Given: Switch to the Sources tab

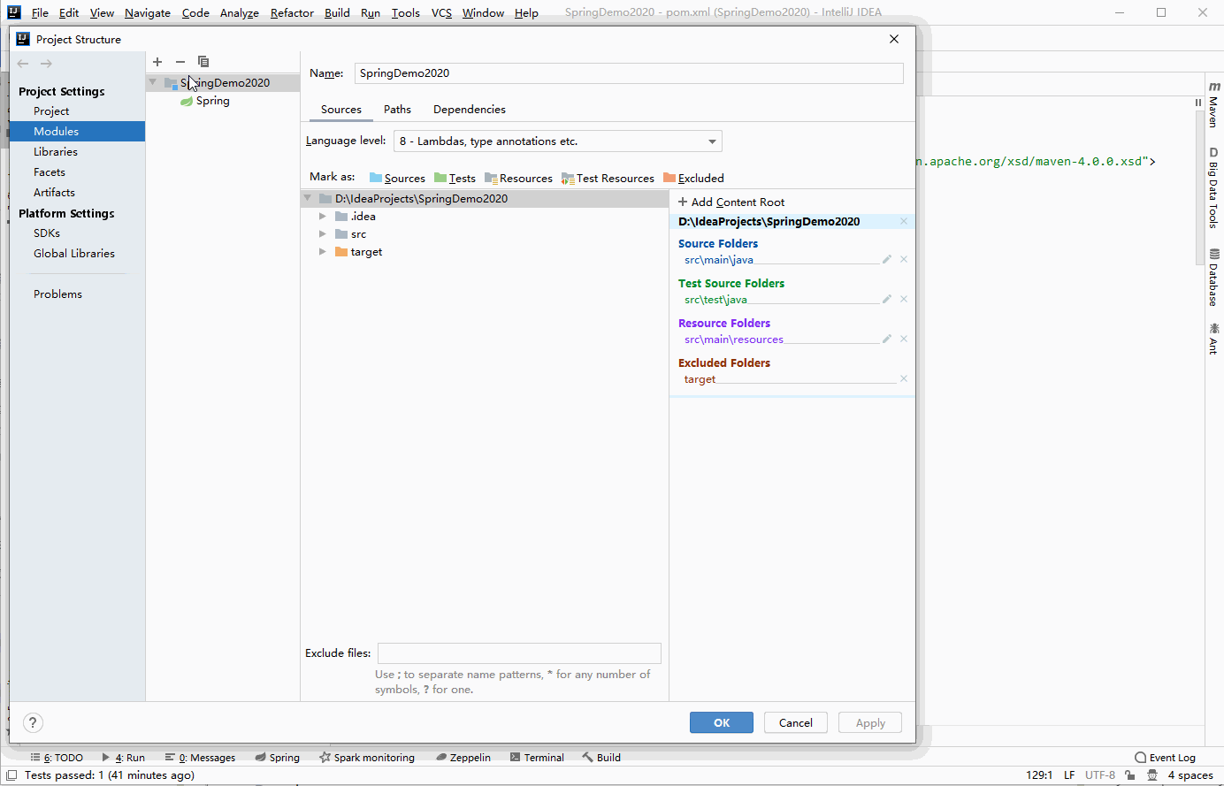Looking at the screenshot, I should (x=341, y=110).
